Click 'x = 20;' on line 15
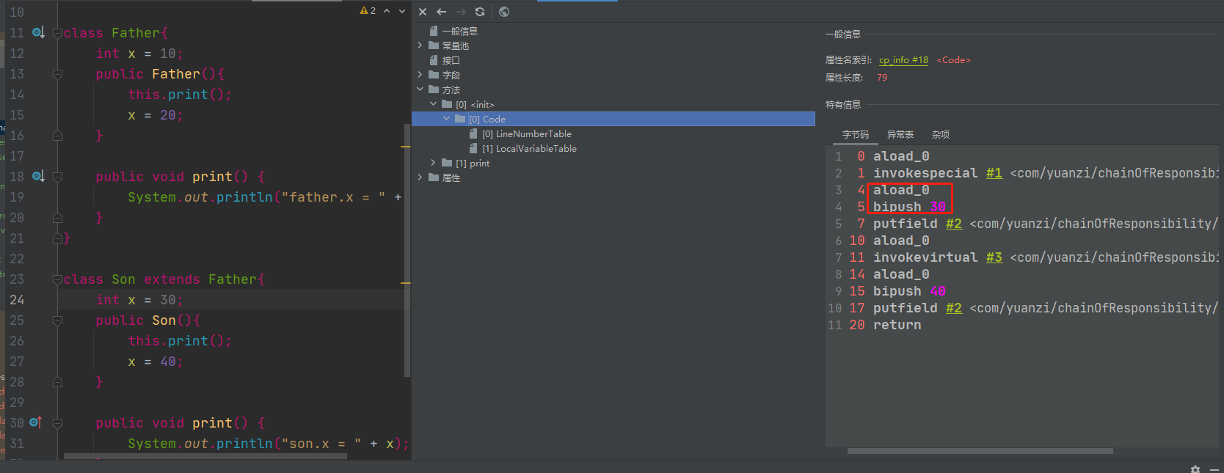The height and width of the screenshot is (473, 1224). point(156,115)
